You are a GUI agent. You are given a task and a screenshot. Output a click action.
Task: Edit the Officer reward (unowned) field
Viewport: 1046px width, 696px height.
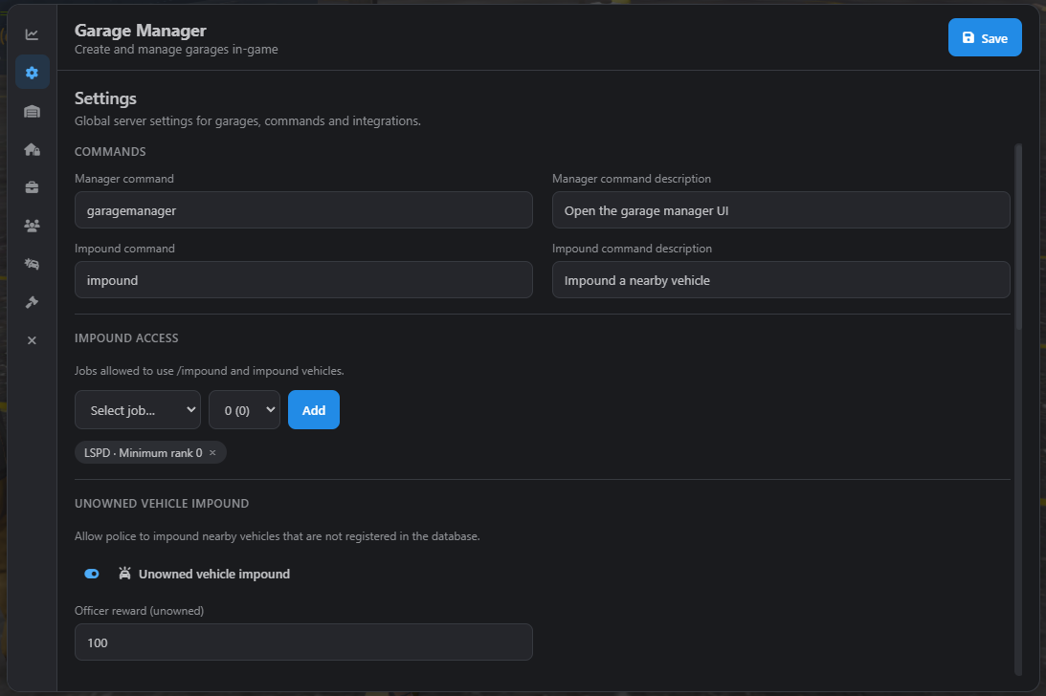[303, 642]
